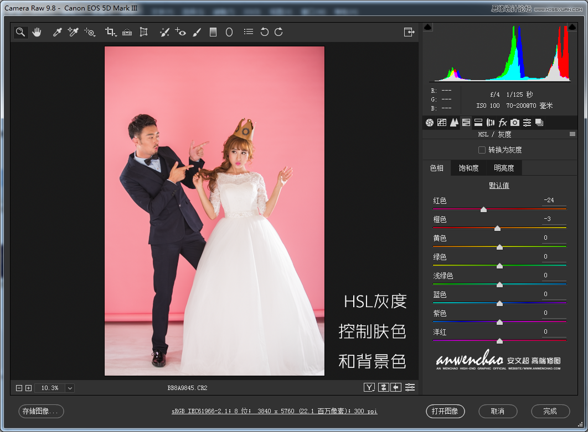Open the Camera Calibration panel
The image size is (588, 432).
tap(515, 122)
